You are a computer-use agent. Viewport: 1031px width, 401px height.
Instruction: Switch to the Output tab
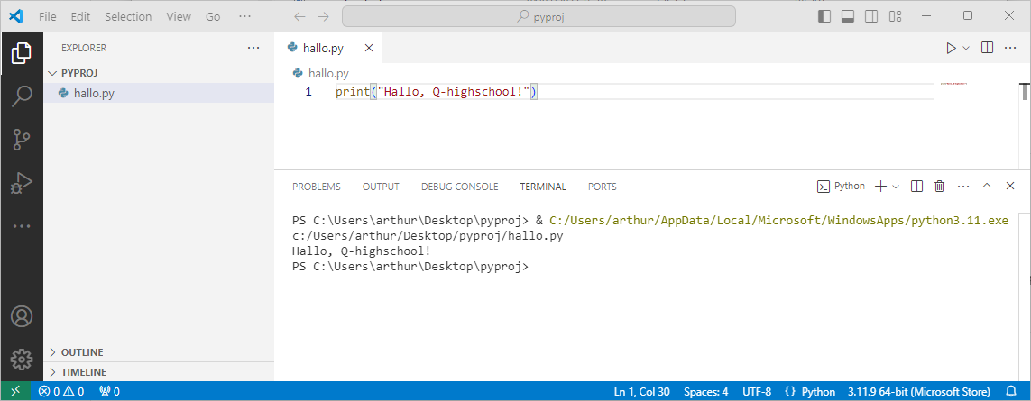(381, 187)
